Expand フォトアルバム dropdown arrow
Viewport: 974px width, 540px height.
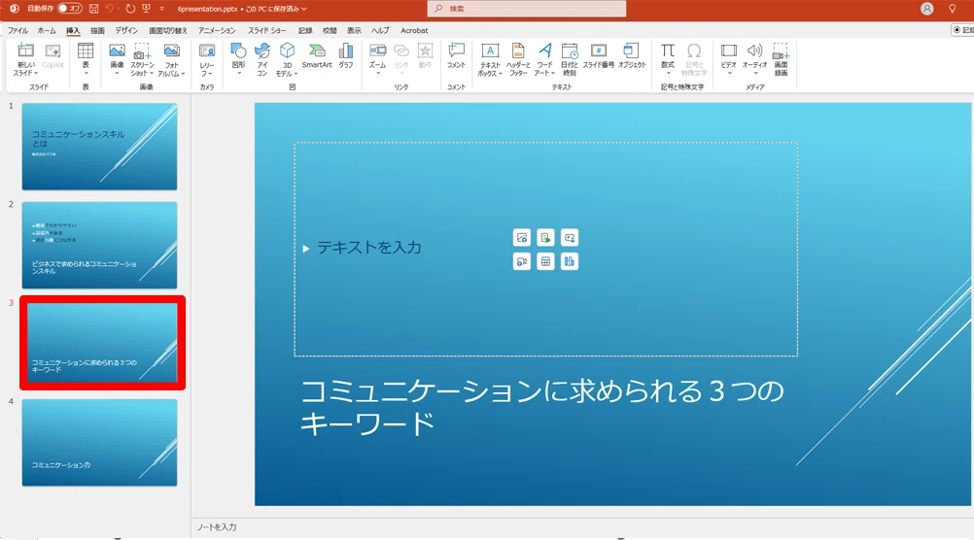tap(184, 74)
